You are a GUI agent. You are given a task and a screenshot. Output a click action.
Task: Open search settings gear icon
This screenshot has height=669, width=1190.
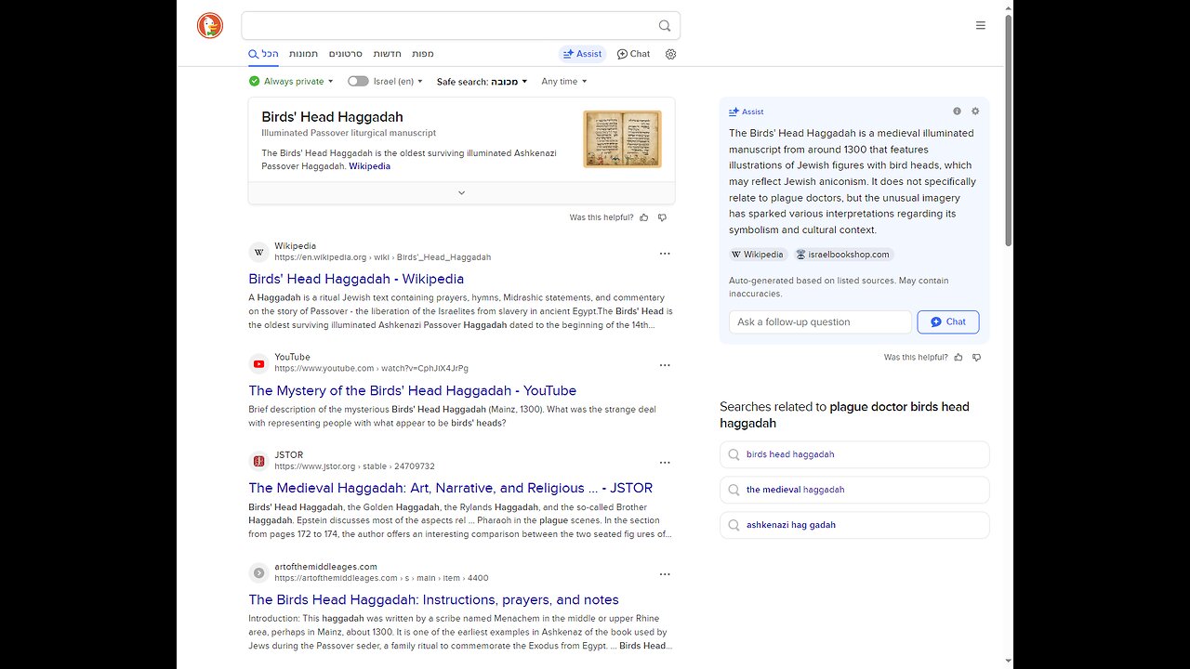[670, 54]
